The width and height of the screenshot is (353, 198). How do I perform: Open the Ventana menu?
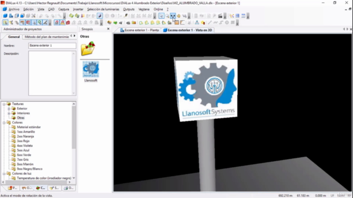(x=143, y=9)
